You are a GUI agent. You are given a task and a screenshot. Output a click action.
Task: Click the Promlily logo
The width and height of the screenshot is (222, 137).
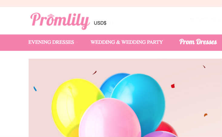coord(60,21)
